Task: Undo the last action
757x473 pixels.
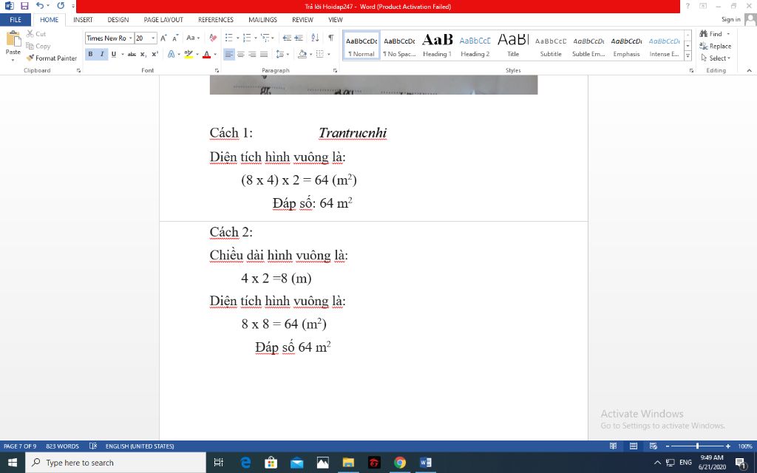Action: (x=40, y=6)
